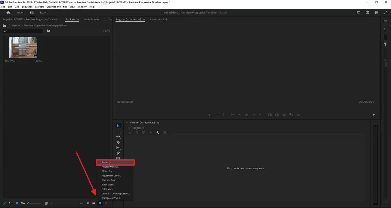
Task: Click the filter funnel icon in right panel
Action: 385,44
